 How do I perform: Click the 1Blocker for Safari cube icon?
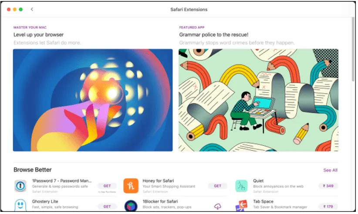131,206
